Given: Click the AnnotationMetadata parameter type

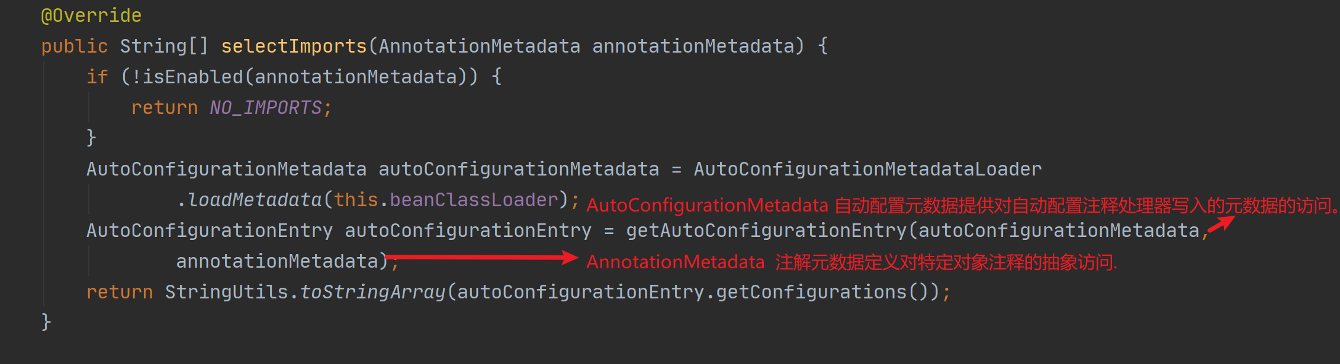Looking at the screenshot, I should pyautogui.click(x=480, y=46).
